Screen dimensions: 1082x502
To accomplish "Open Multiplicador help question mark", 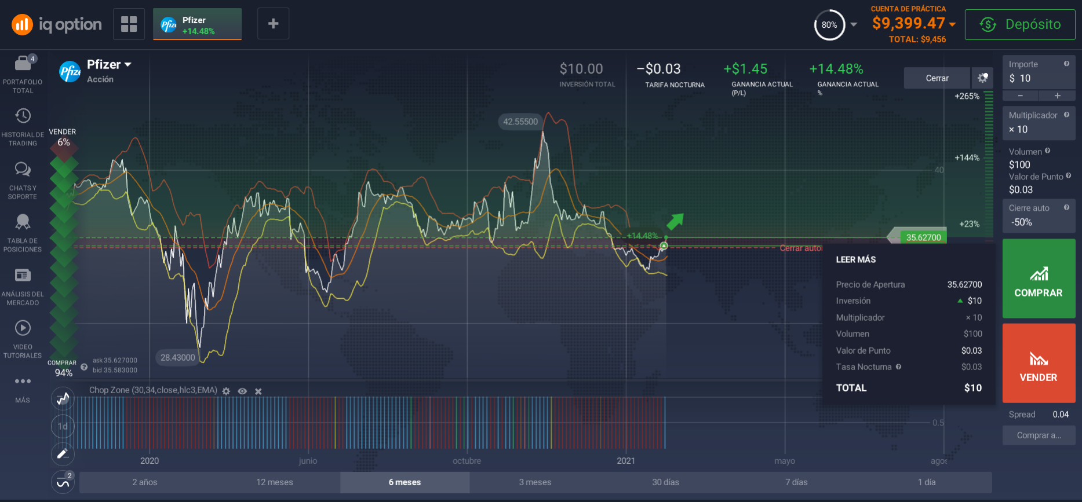I will click(x=1066, y=115).
